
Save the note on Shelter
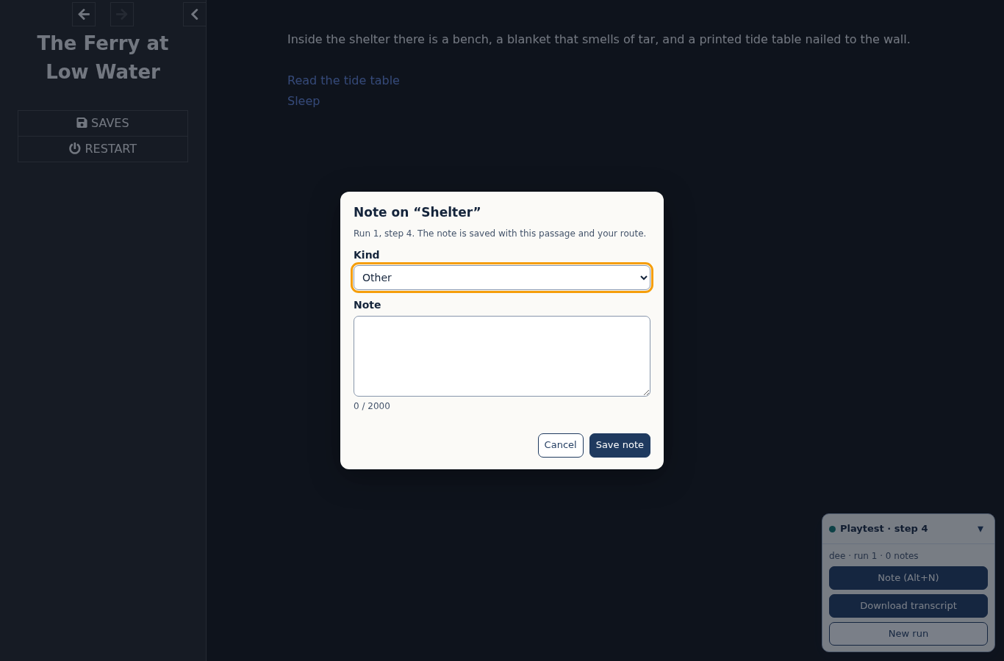click(x=620, y=445)
